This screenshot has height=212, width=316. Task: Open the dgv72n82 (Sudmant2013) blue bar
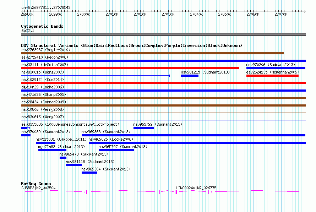[x=52, y=150]
